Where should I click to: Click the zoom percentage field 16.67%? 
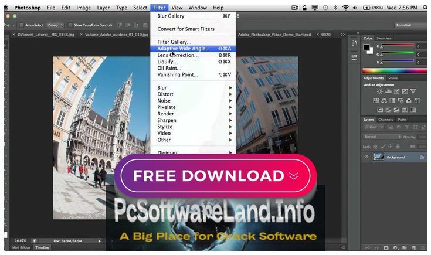tap(20, 241)
